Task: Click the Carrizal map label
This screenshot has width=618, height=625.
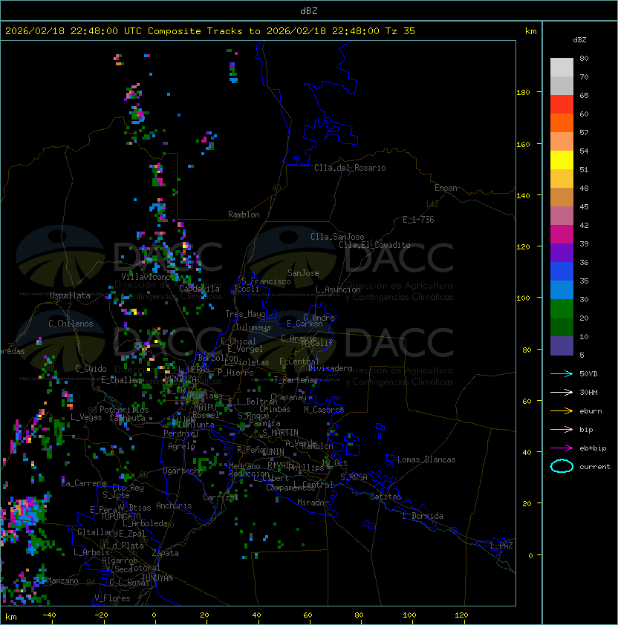Action: (221, 497)
